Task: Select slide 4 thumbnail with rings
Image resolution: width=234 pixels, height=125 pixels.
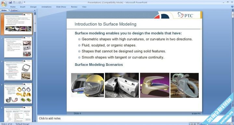Action: 18,94
